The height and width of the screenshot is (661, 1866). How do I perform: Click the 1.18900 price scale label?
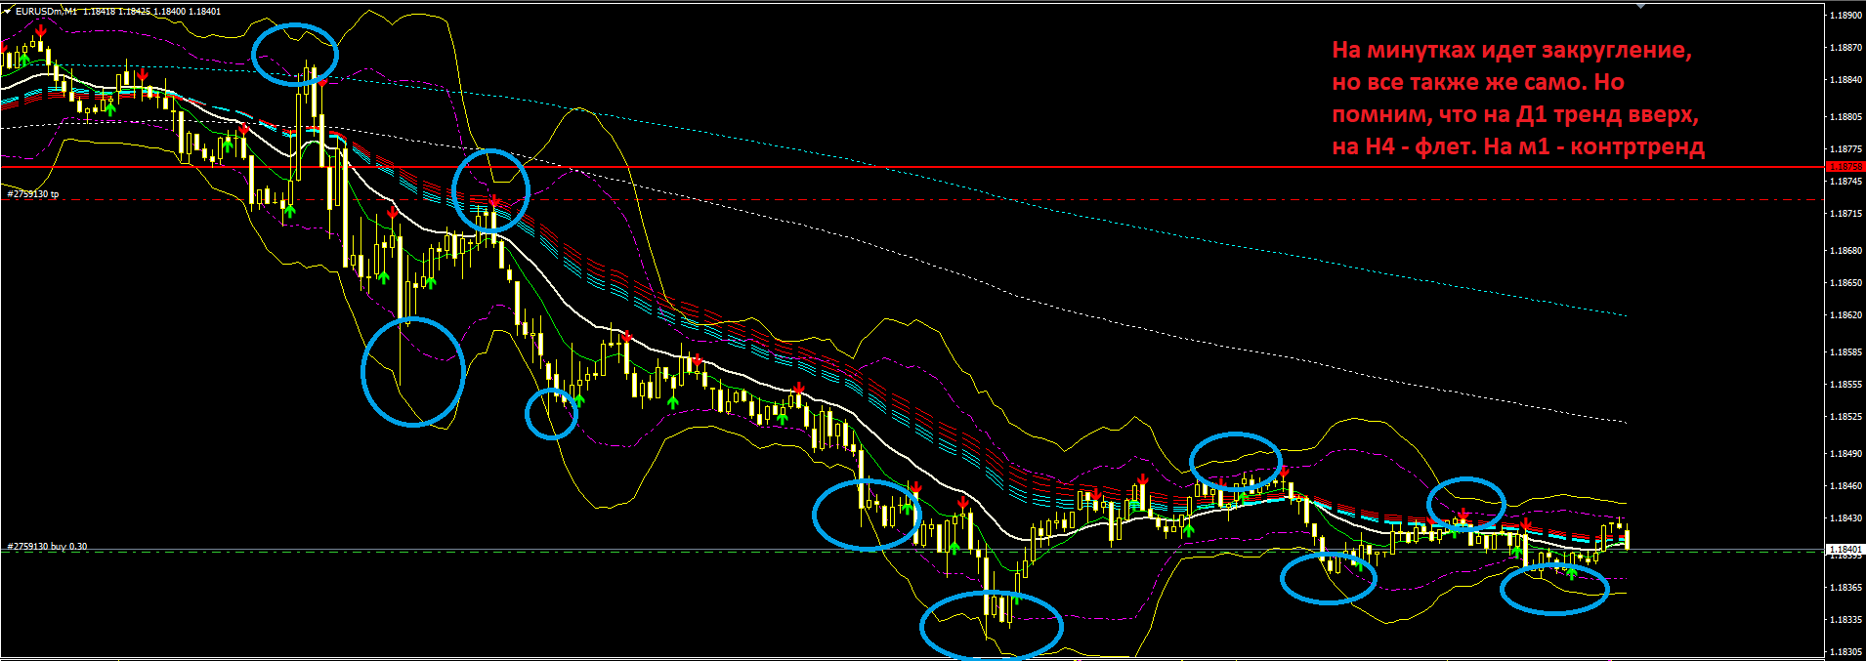tap(1845, 16)
